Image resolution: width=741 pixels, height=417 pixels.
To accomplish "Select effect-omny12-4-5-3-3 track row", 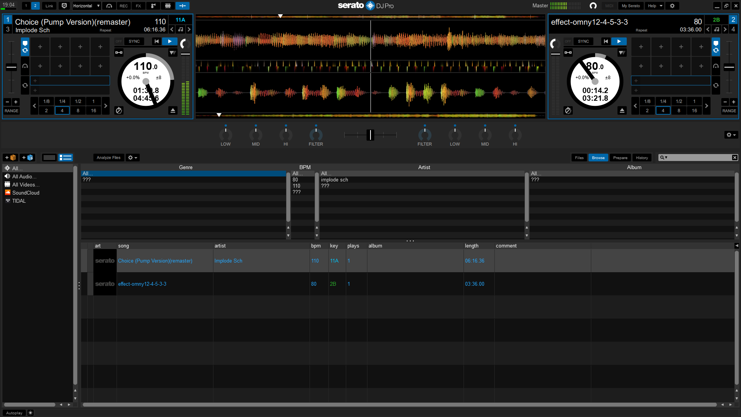I will point(142,284).
